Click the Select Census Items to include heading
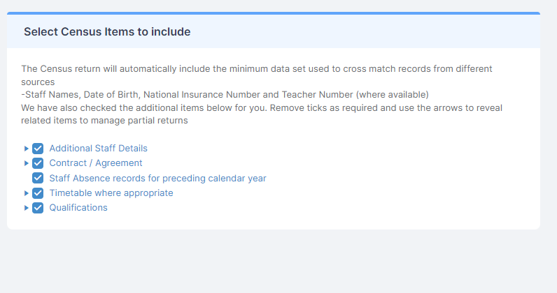Viewport: 557px width, 293px height. [x=107, y=32]
